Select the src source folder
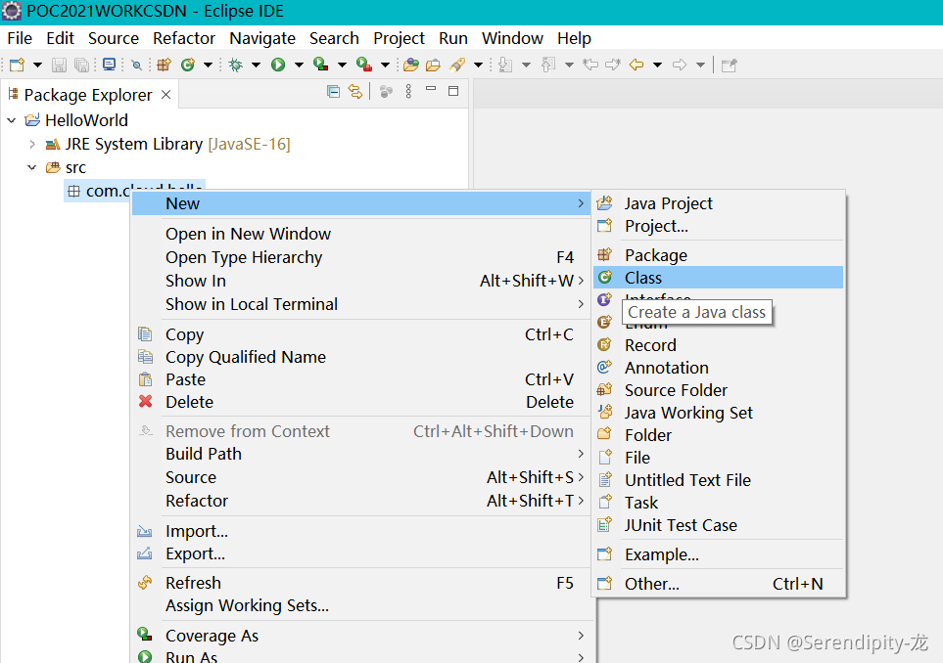The width and height of the screenshot is (943, 663). pyautogui.click(x=75, y=167)
